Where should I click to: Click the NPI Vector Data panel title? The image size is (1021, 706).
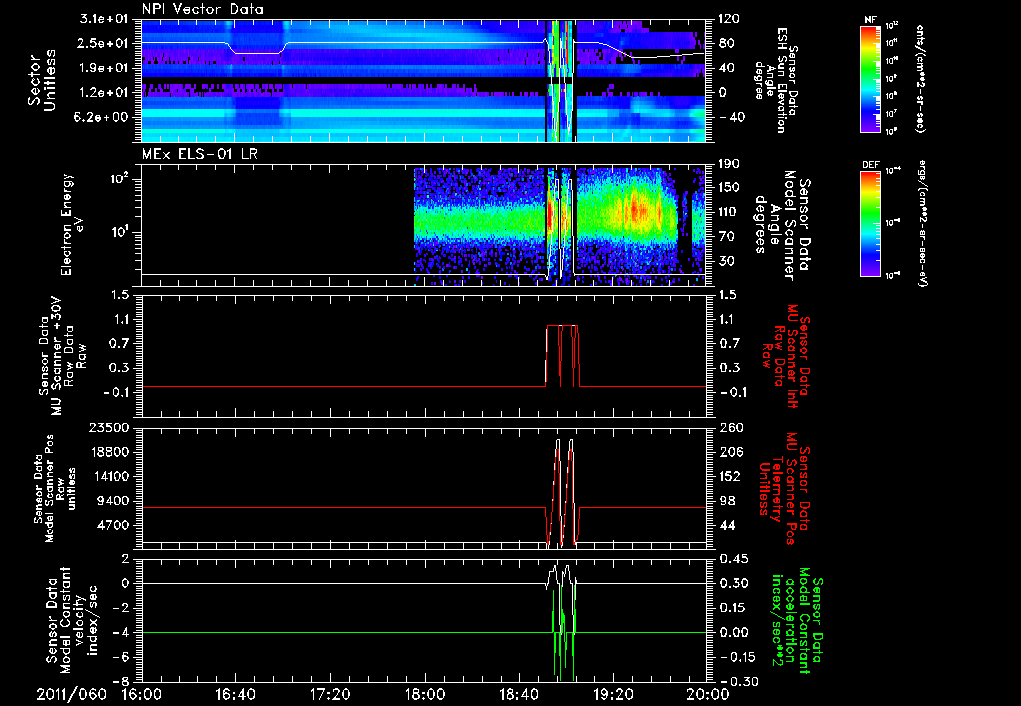click(202, 9)
